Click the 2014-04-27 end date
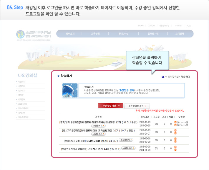 click(145, 134)
